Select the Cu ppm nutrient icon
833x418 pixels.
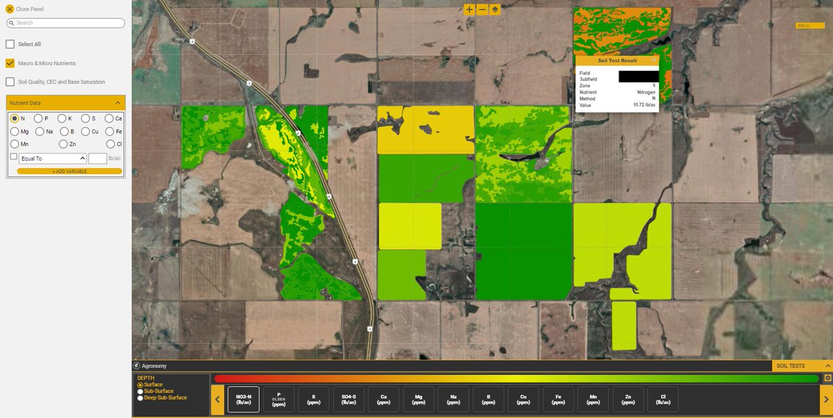tap(523, 399)
